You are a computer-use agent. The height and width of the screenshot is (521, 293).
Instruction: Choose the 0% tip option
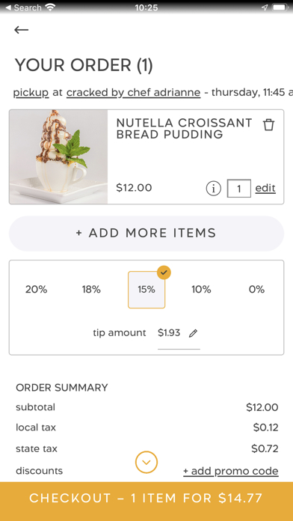[256, 290]
